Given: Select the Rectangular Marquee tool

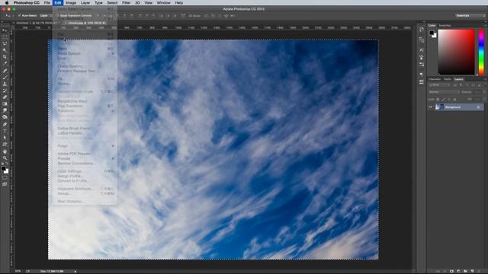Looking at the screenshot, I should (x=5, y=37).
